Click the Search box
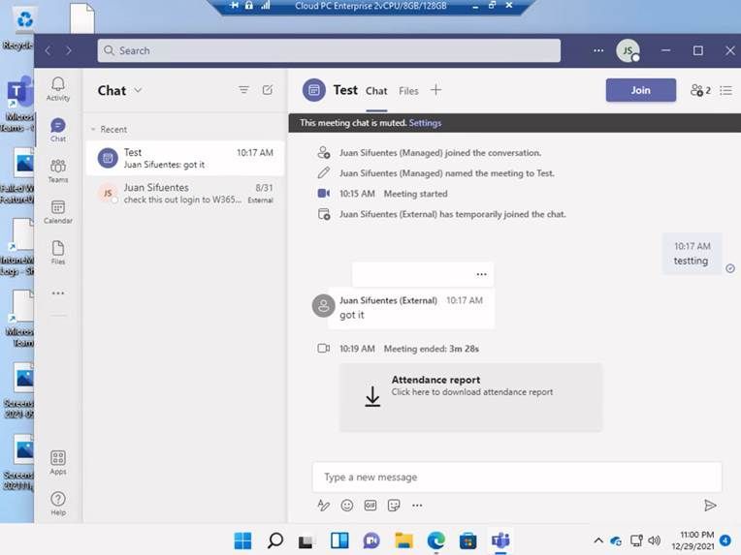Screen dimensions: 741x555 (329, 50)
